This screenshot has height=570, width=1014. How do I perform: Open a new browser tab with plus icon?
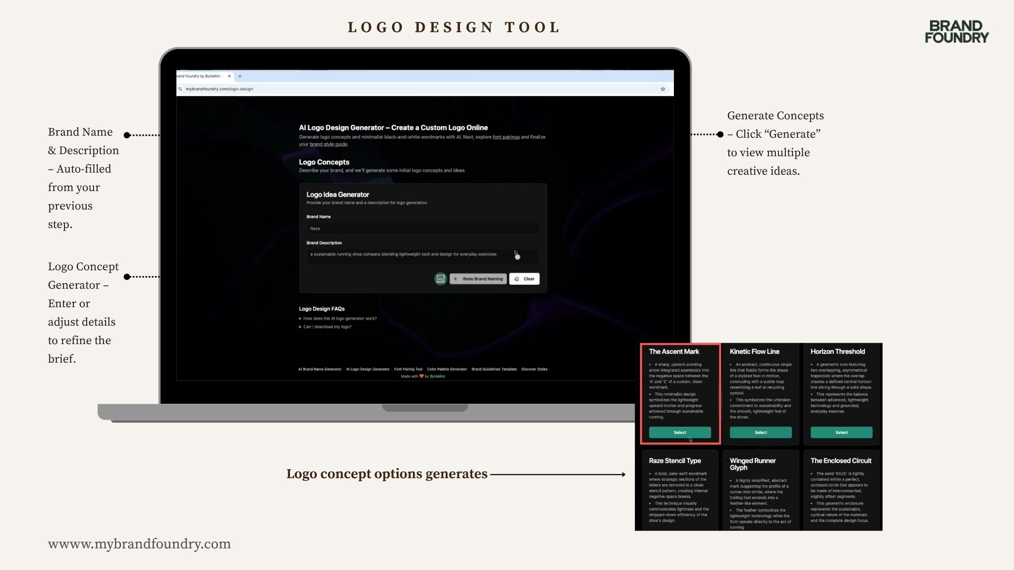click(x=240, y=76)
